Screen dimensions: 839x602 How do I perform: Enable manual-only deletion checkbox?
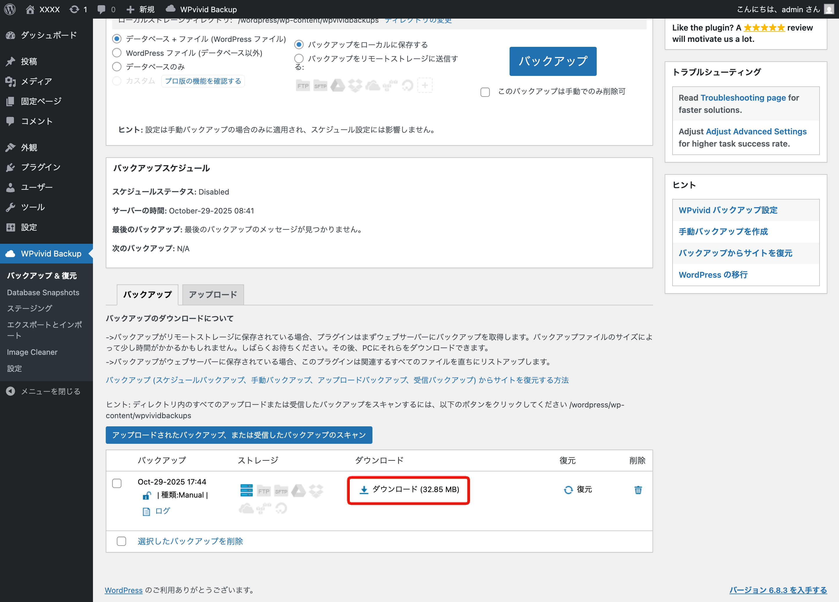[485, 92]
